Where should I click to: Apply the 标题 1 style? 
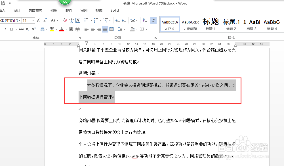pos(211,25)
